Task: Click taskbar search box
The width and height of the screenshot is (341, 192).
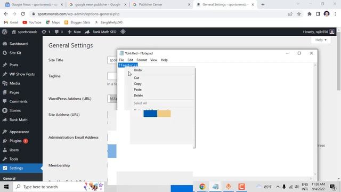Action: [x=59, y=187]
